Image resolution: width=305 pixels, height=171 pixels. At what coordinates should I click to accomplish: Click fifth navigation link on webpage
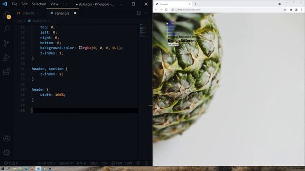[172, 34]
